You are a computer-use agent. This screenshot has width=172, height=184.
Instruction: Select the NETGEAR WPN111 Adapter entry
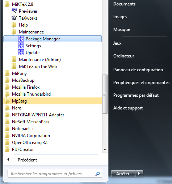(38, 115)
